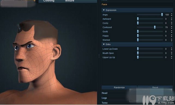Collapse the Extra section triangle
Image resolution: width=175 pixels, height=105 pixels.
pos(104,44)
